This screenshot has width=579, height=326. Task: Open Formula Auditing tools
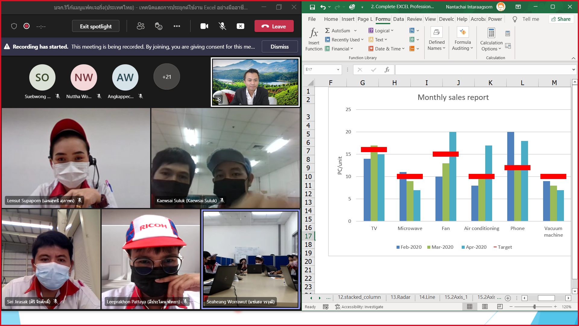(463, 39)
